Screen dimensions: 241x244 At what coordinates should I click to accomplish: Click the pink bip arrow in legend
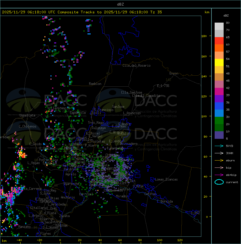pyautogui.click(x=219, y=168)
